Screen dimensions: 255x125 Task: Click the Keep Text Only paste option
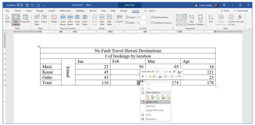(168, 97)
